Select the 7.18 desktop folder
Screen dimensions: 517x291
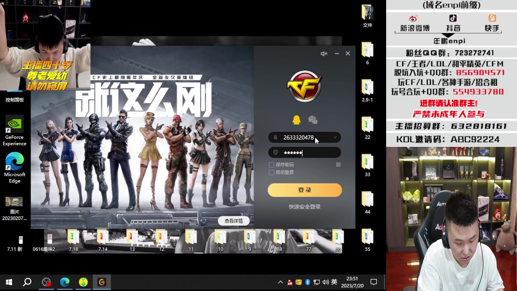[x=73, y=240]
